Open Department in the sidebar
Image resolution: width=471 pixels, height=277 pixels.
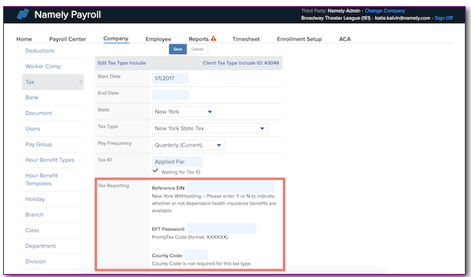click(41, 246)
